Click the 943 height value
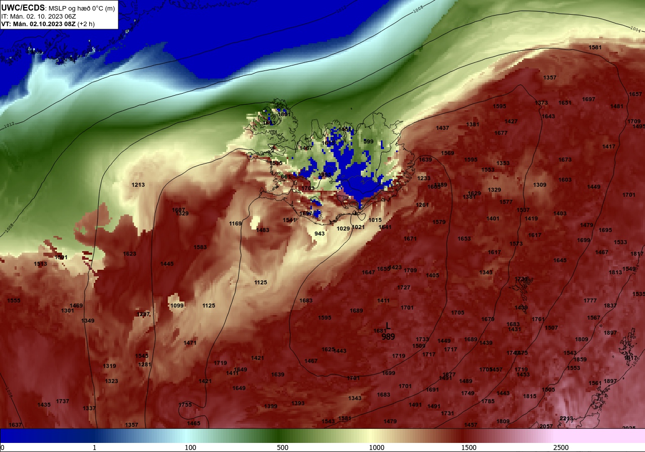 (319, 234)
